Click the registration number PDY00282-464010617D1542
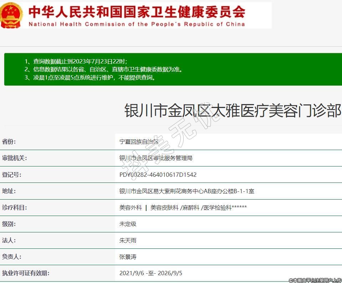This screenshot has height=283, width=342. [158, 175]
